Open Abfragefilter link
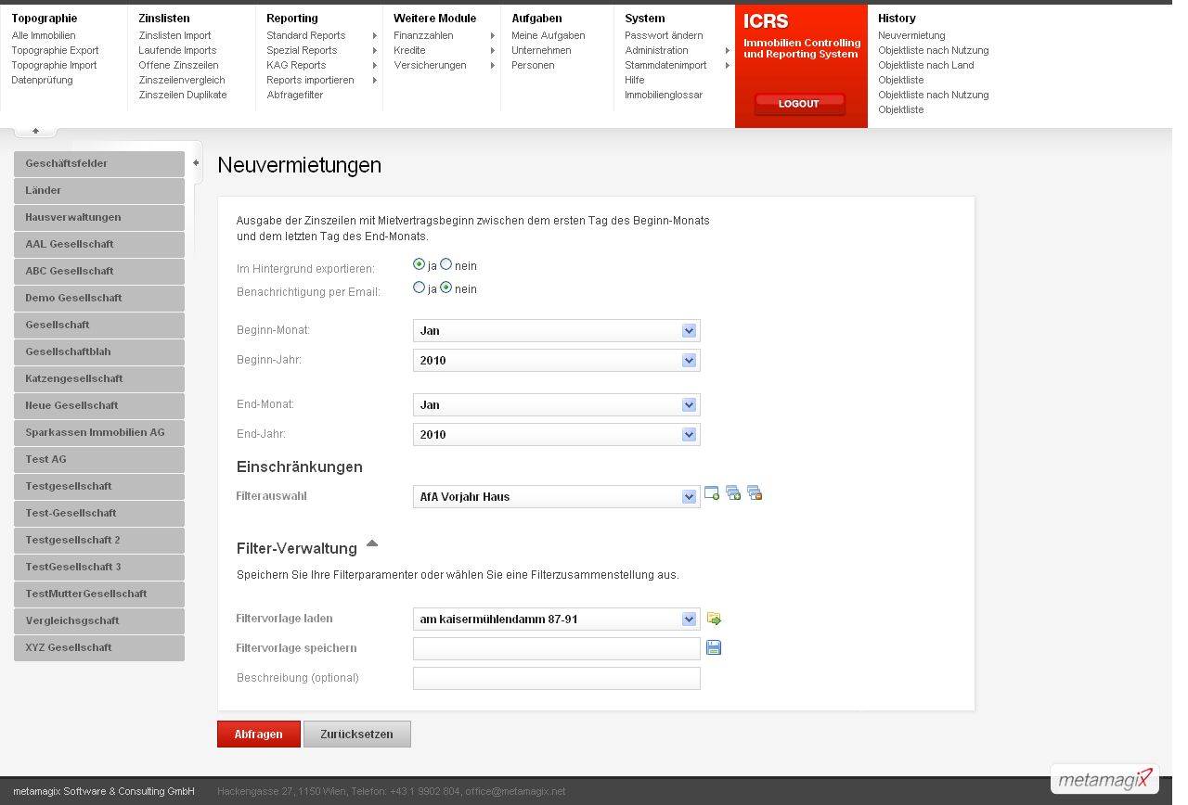This screenshot has height=805, width=1188. point(295,95)
